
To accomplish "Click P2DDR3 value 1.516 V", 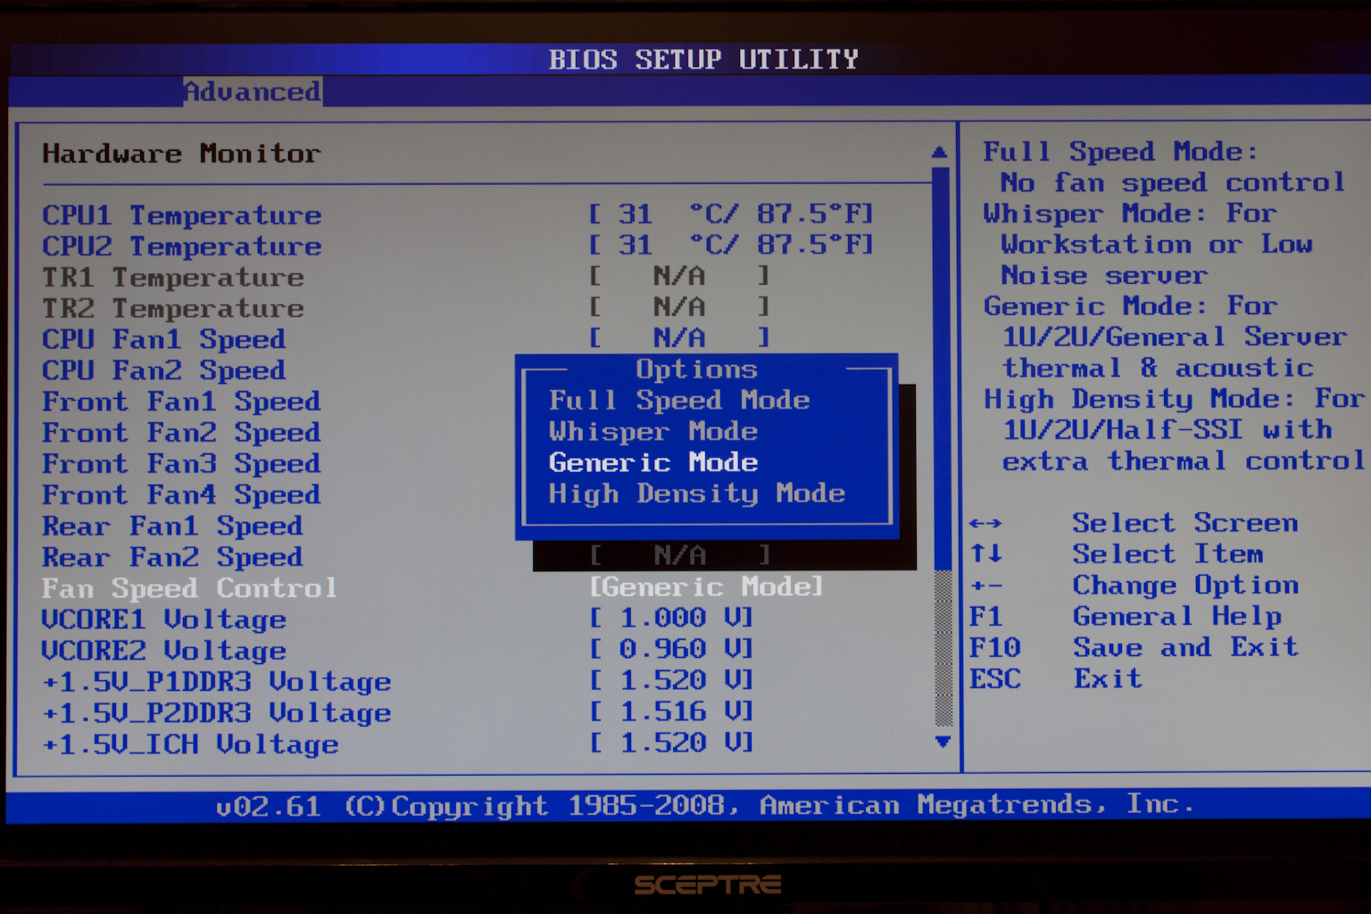I will (x=672, y=711).
